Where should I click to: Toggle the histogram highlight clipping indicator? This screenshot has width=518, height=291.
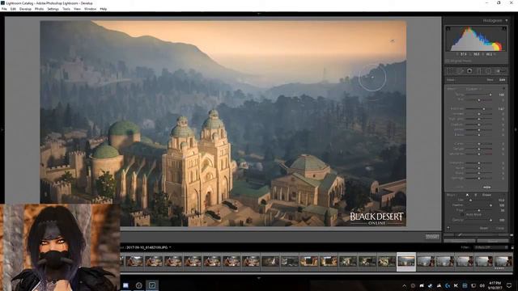coord(504,29)
